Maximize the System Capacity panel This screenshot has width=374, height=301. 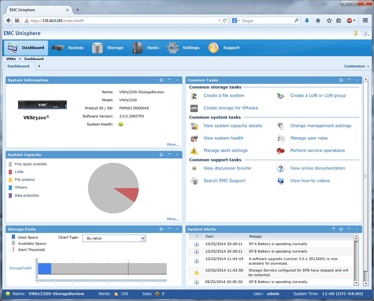[169, 155]
